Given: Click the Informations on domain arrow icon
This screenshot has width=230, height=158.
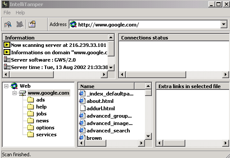Looking at the screenshot, I should 7,52.
